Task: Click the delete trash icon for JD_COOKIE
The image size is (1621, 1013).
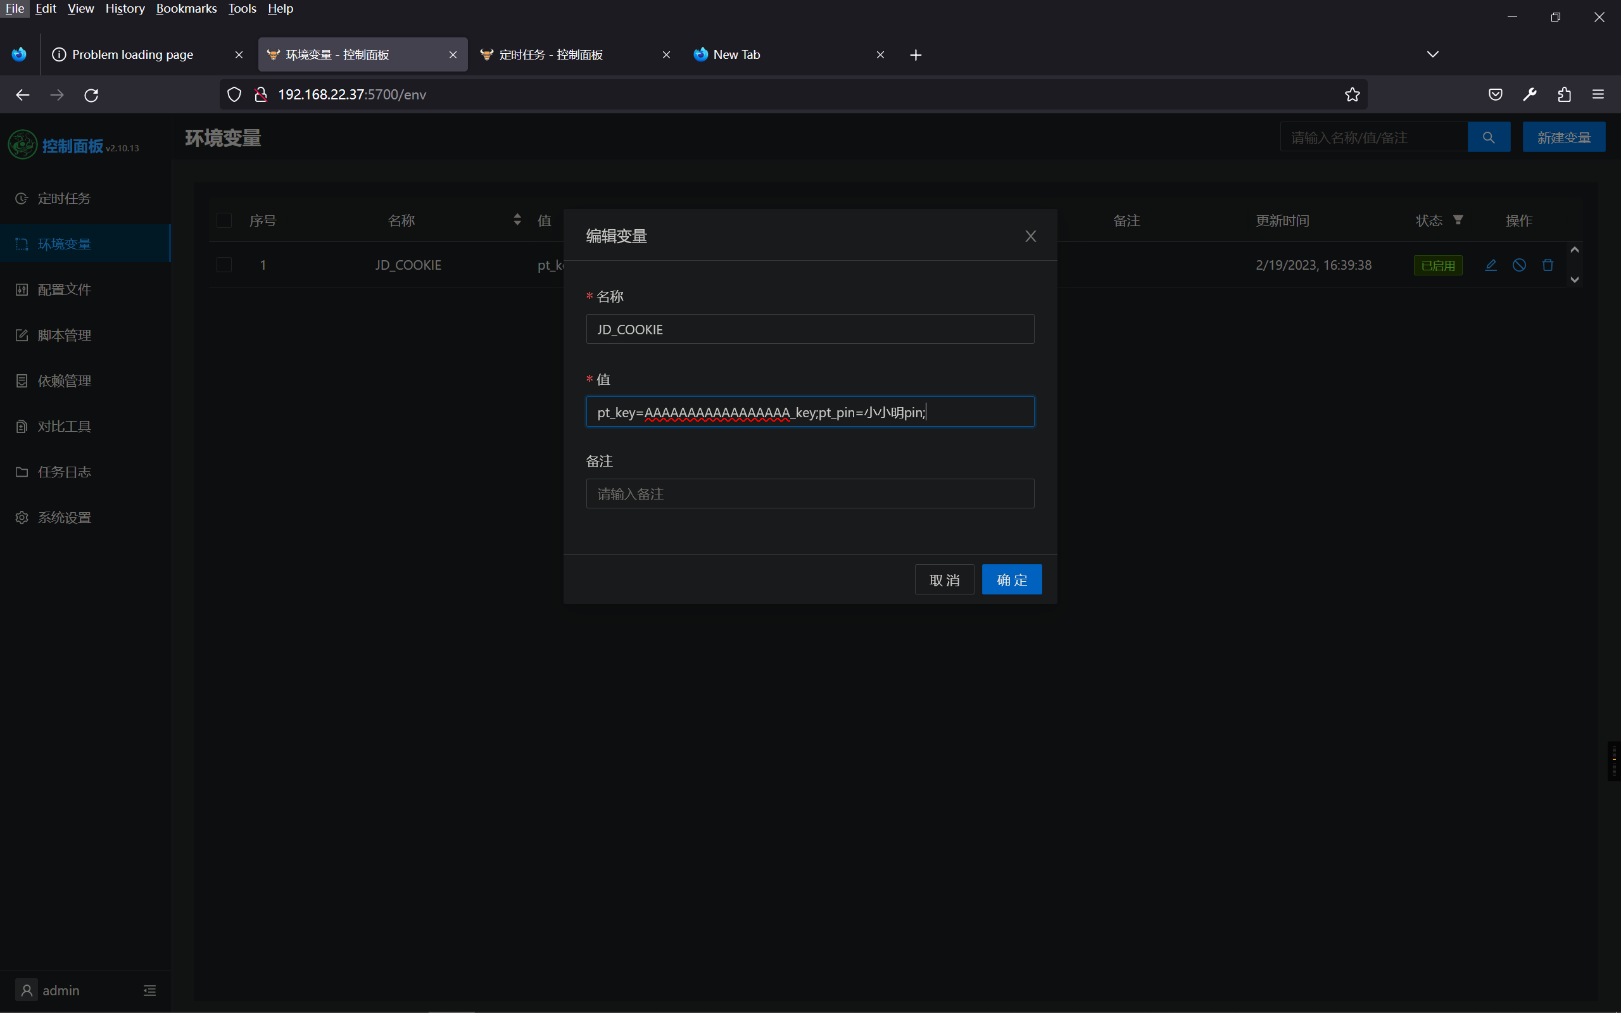Action: pyautogui.click(x=1547, y=265)
